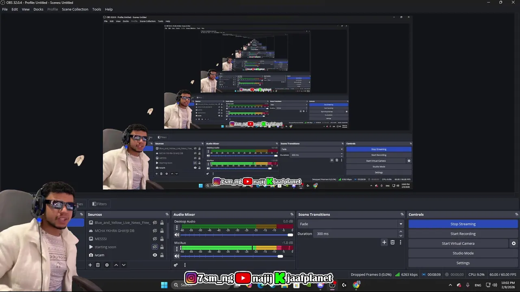
Task: Select the MESSSI source name
Action: (x=101, y=239)
